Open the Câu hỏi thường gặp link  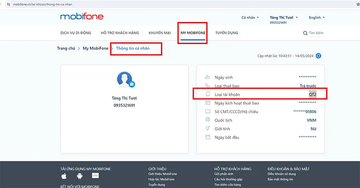[x=228, y=179]
